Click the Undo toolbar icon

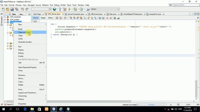click(x=22, y=9)
